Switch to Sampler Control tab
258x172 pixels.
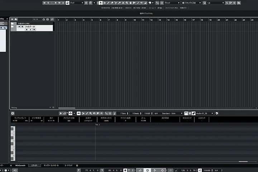(51, 166)
